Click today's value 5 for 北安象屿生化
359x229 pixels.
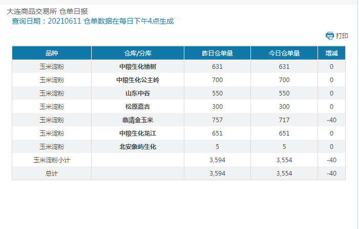[284, 147]
